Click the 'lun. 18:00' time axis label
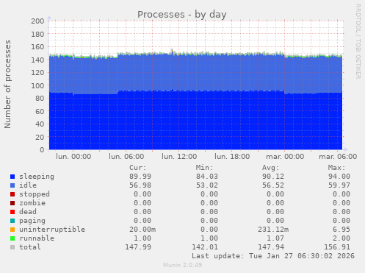Screen dimensions: 365x273 [x=232, y=157]
